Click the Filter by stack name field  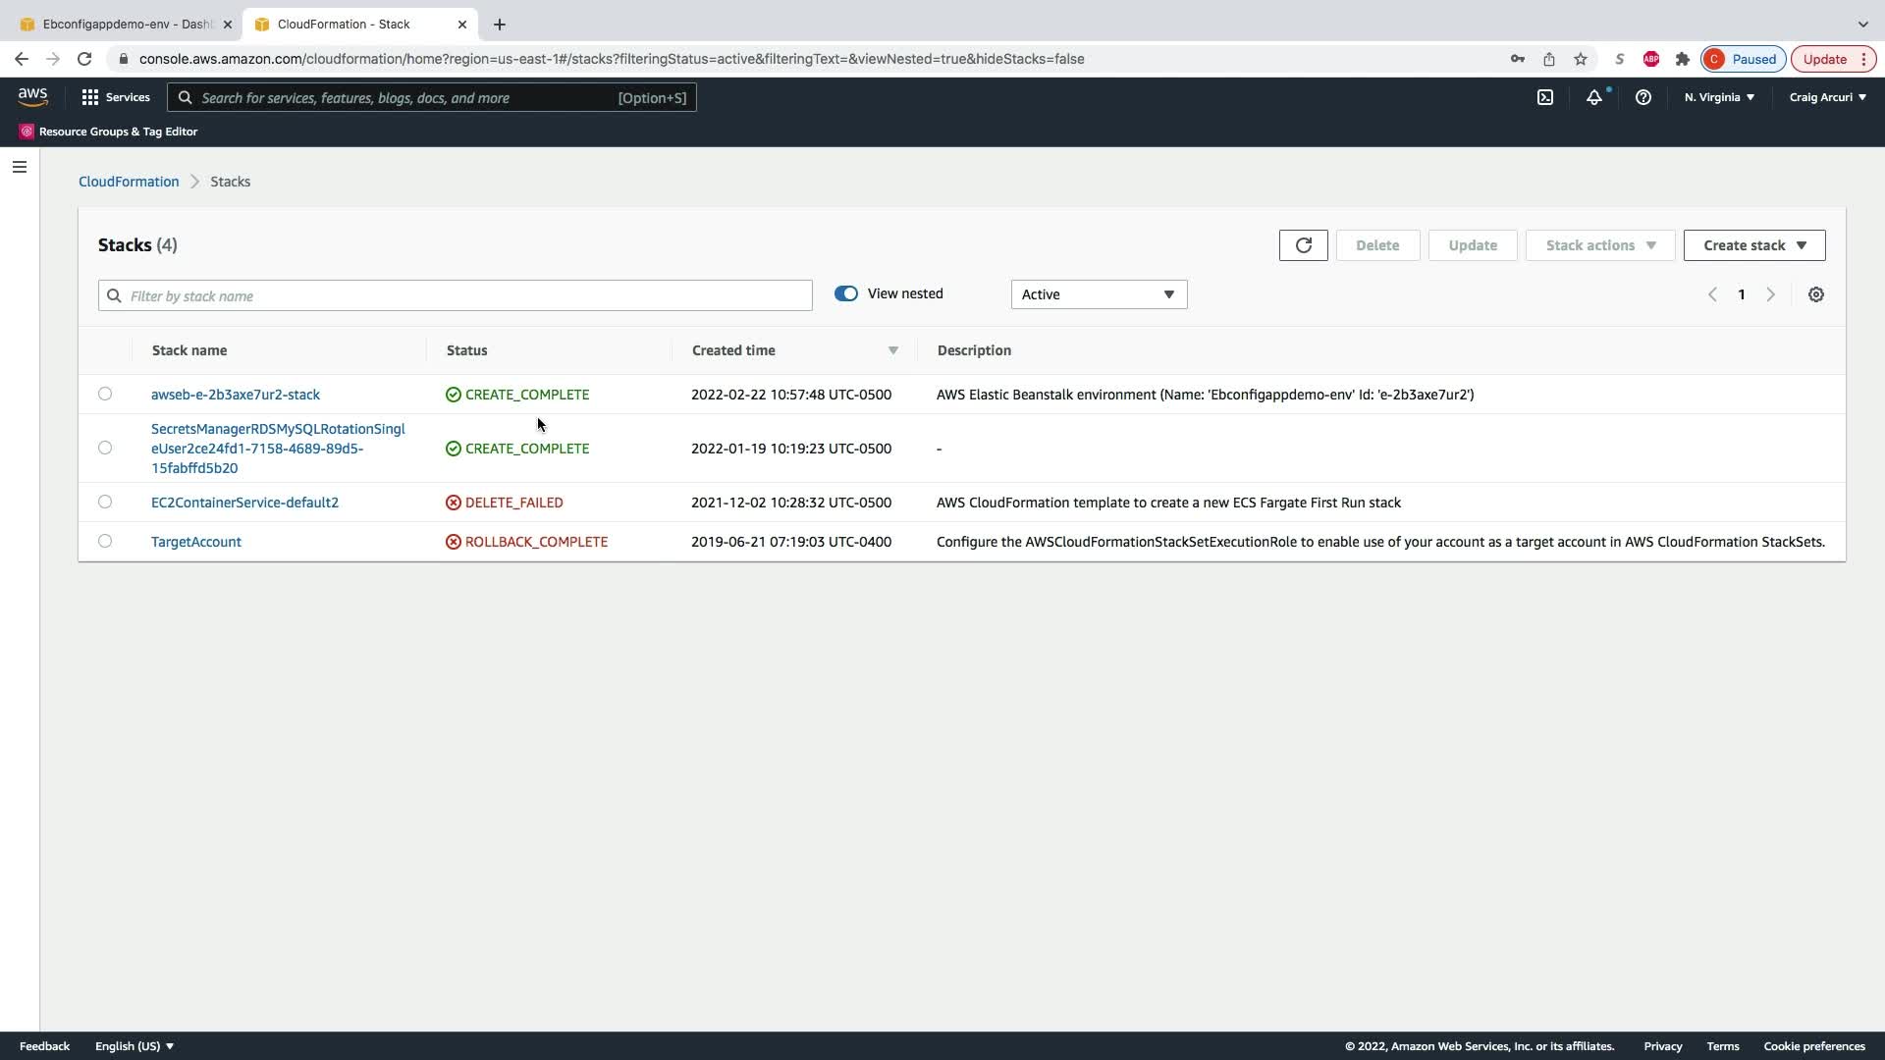click(461, 295)
